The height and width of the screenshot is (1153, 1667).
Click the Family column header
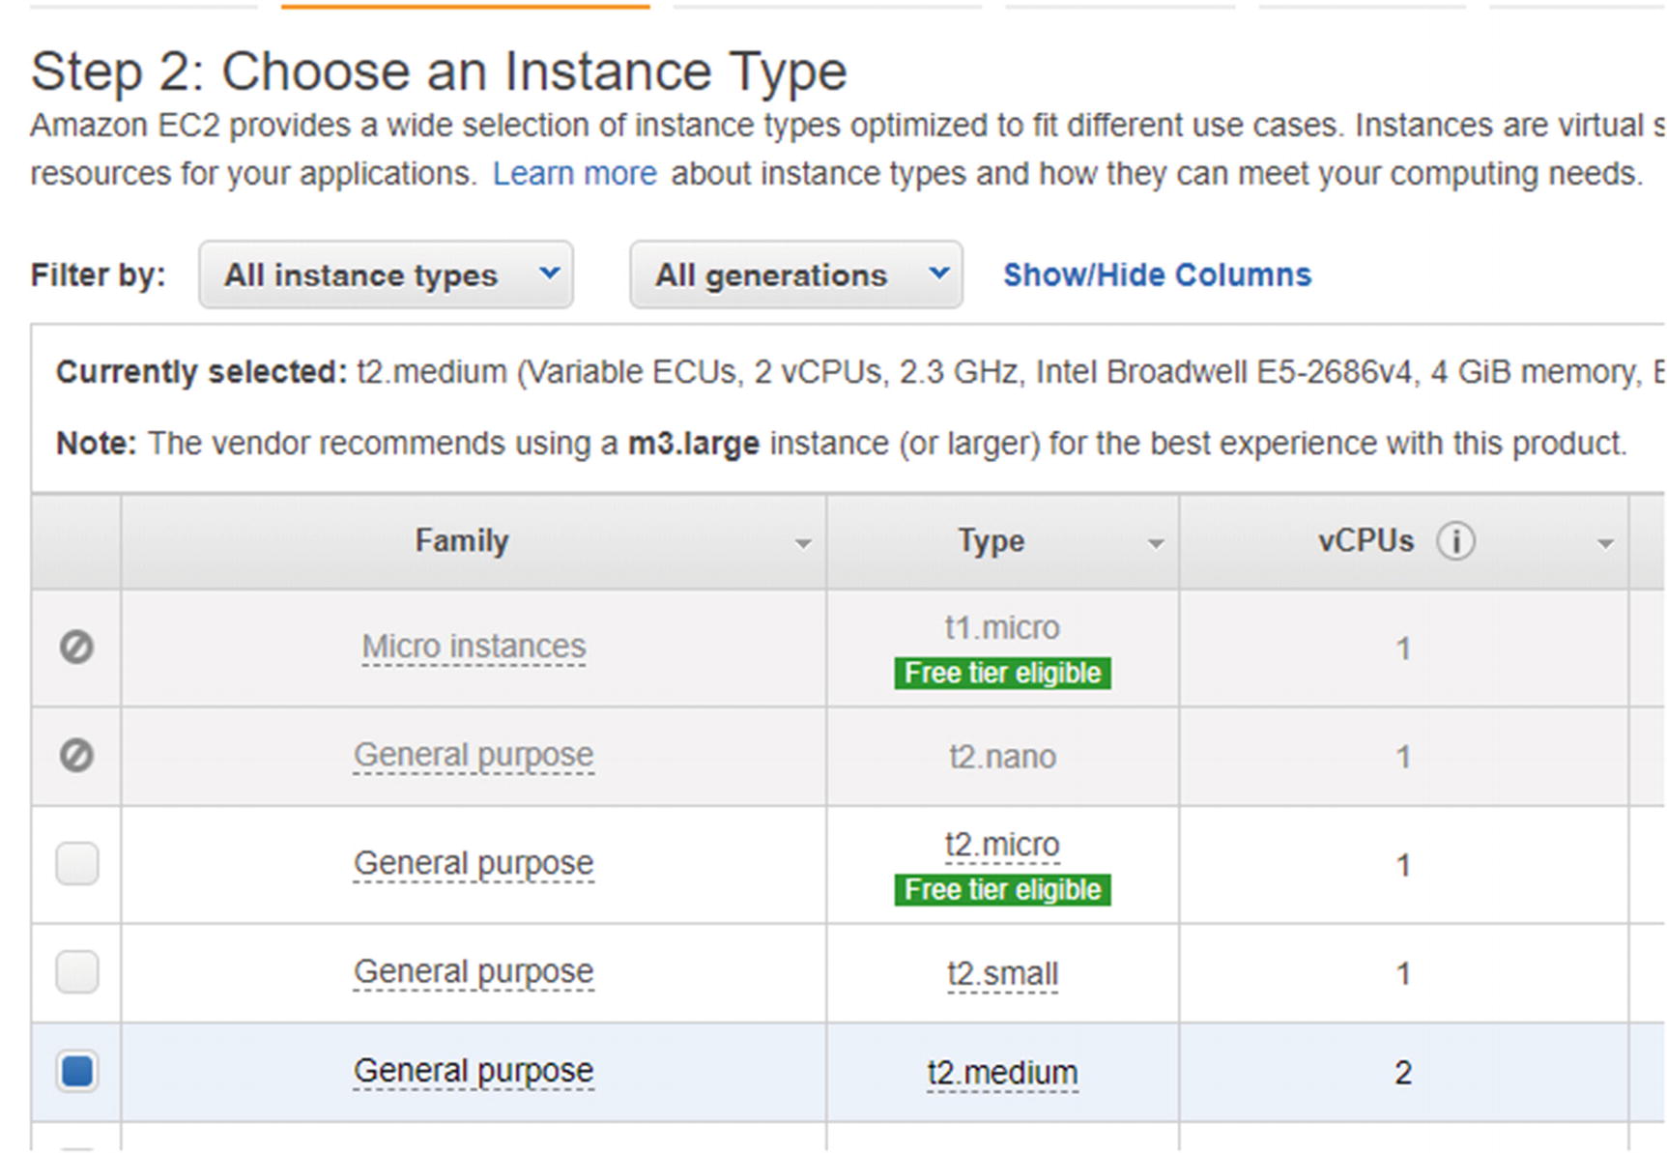(474, 541)
